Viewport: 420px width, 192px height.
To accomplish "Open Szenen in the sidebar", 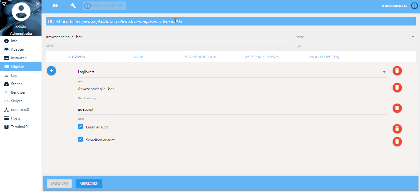I will point(21,84).
